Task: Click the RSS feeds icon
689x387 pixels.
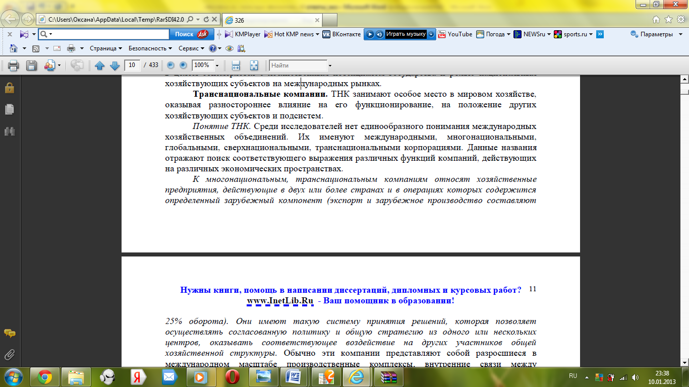Action: 36,48
